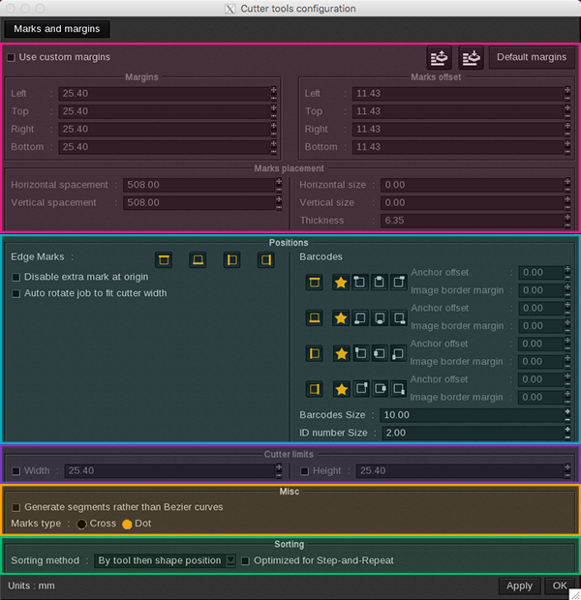Click the Default margins button

click(x=532, y=57)
